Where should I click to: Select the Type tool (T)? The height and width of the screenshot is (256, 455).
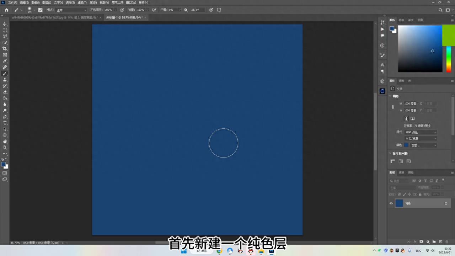(x=5, y=123)
